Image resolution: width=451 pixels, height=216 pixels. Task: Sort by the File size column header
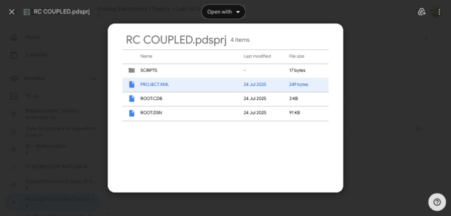[x=297, y=56]
